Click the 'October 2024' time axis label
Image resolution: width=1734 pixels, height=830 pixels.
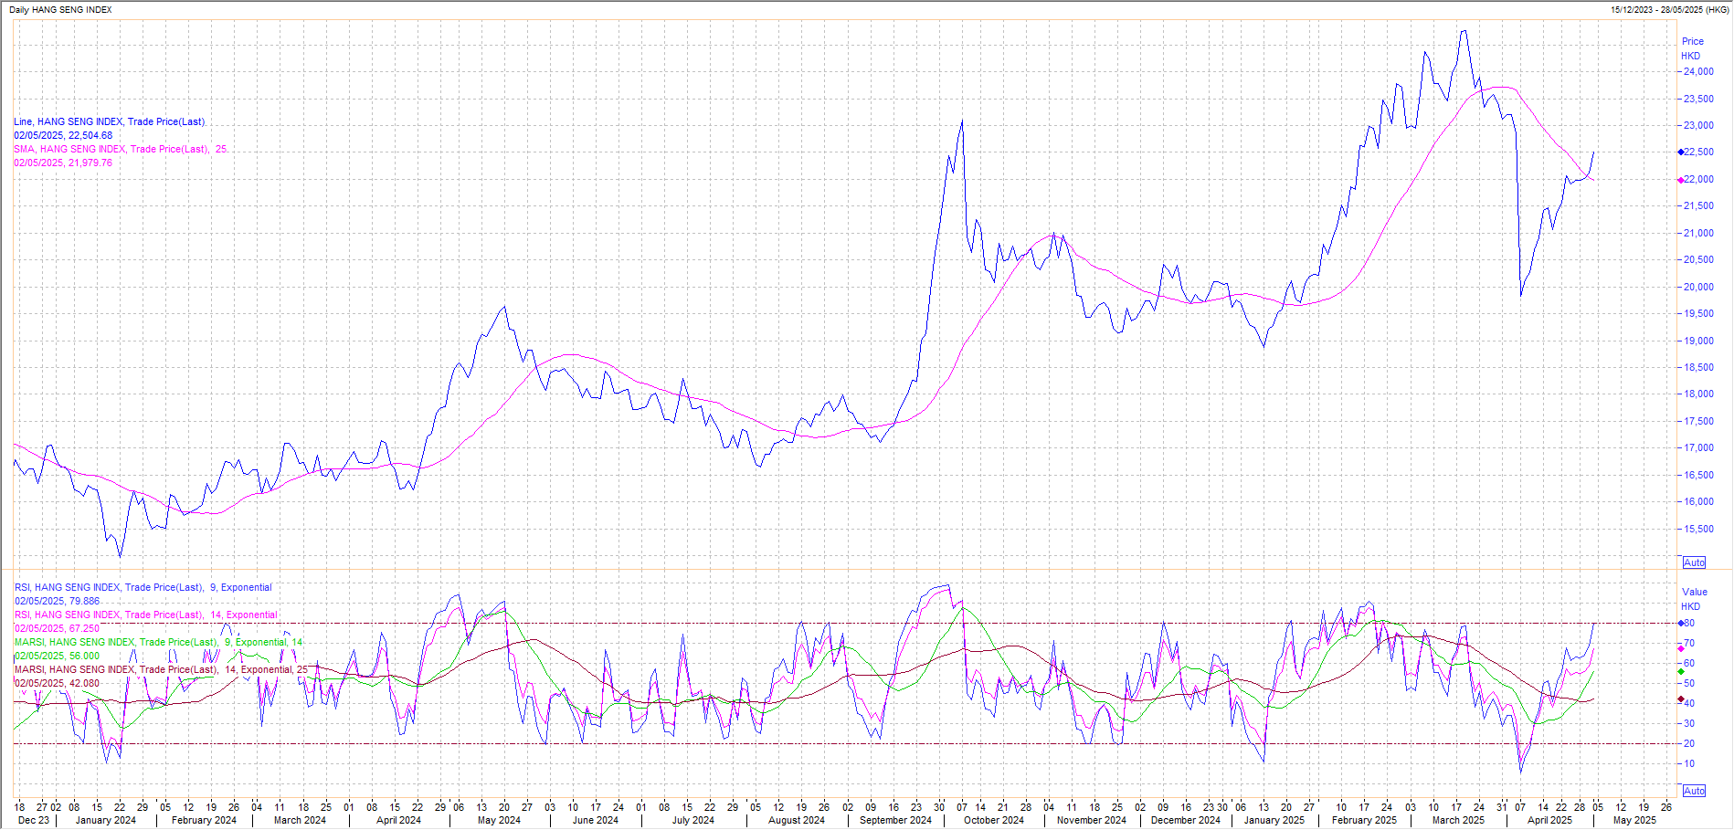[x=994, y=820]
